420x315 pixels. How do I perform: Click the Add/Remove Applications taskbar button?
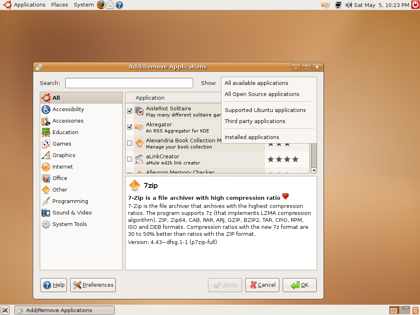click(64, 310)
